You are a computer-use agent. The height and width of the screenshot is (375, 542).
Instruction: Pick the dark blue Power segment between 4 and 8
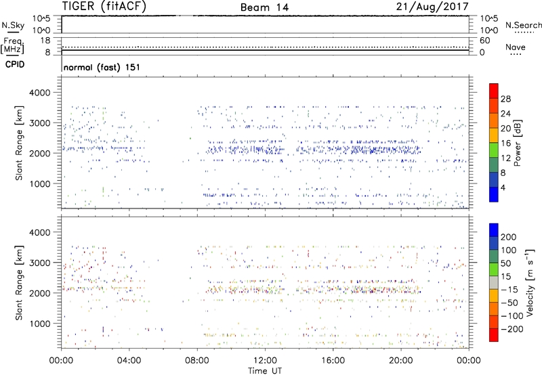coord(494,180)
